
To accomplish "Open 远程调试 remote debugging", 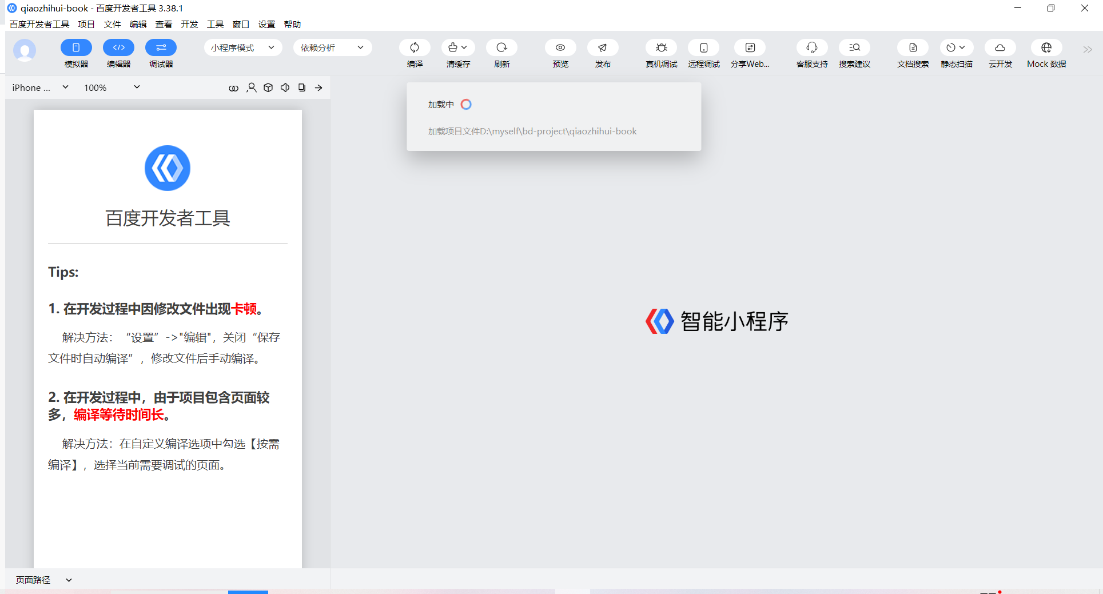I will [x=704, y=47].
